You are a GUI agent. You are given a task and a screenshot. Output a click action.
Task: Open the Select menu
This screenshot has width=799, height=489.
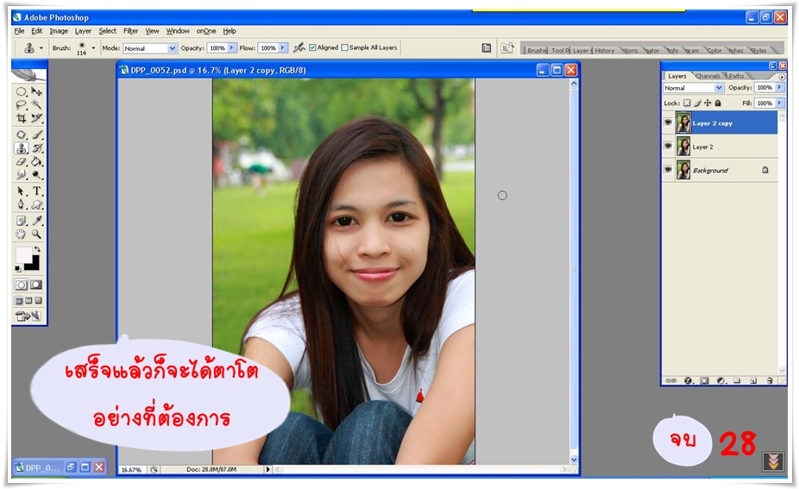pos(108,31)
